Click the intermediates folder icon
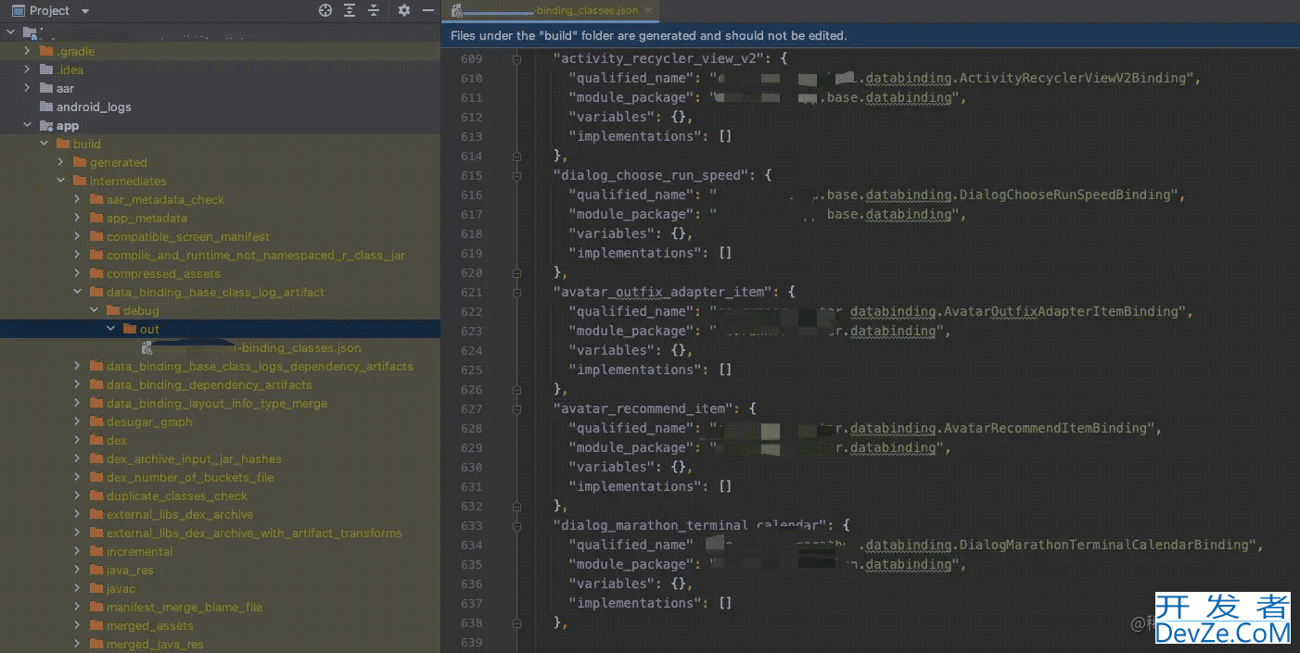This screenshot has height=653, width=1300. point(80,181)
